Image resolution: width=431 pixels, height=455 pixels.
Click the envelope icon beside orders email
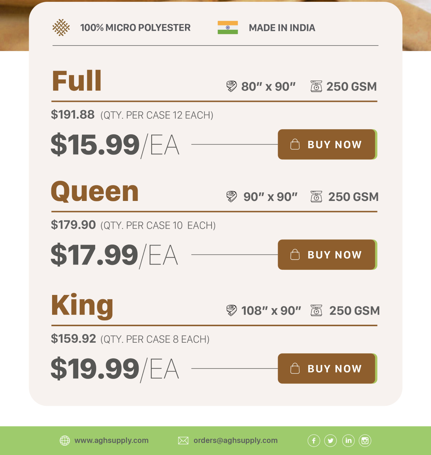(183, 441)
